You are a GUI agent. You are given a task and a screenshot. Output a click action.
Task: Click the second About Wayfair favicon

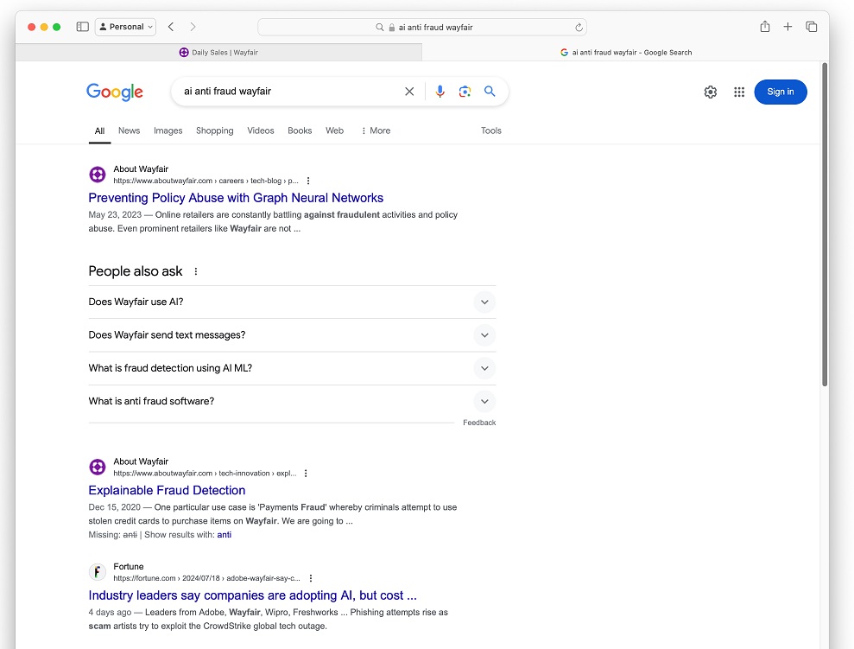[x=98, y=467]
